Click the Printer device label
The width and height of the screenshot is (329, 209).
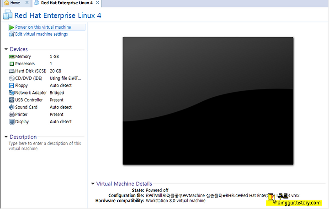click(21, 115)
